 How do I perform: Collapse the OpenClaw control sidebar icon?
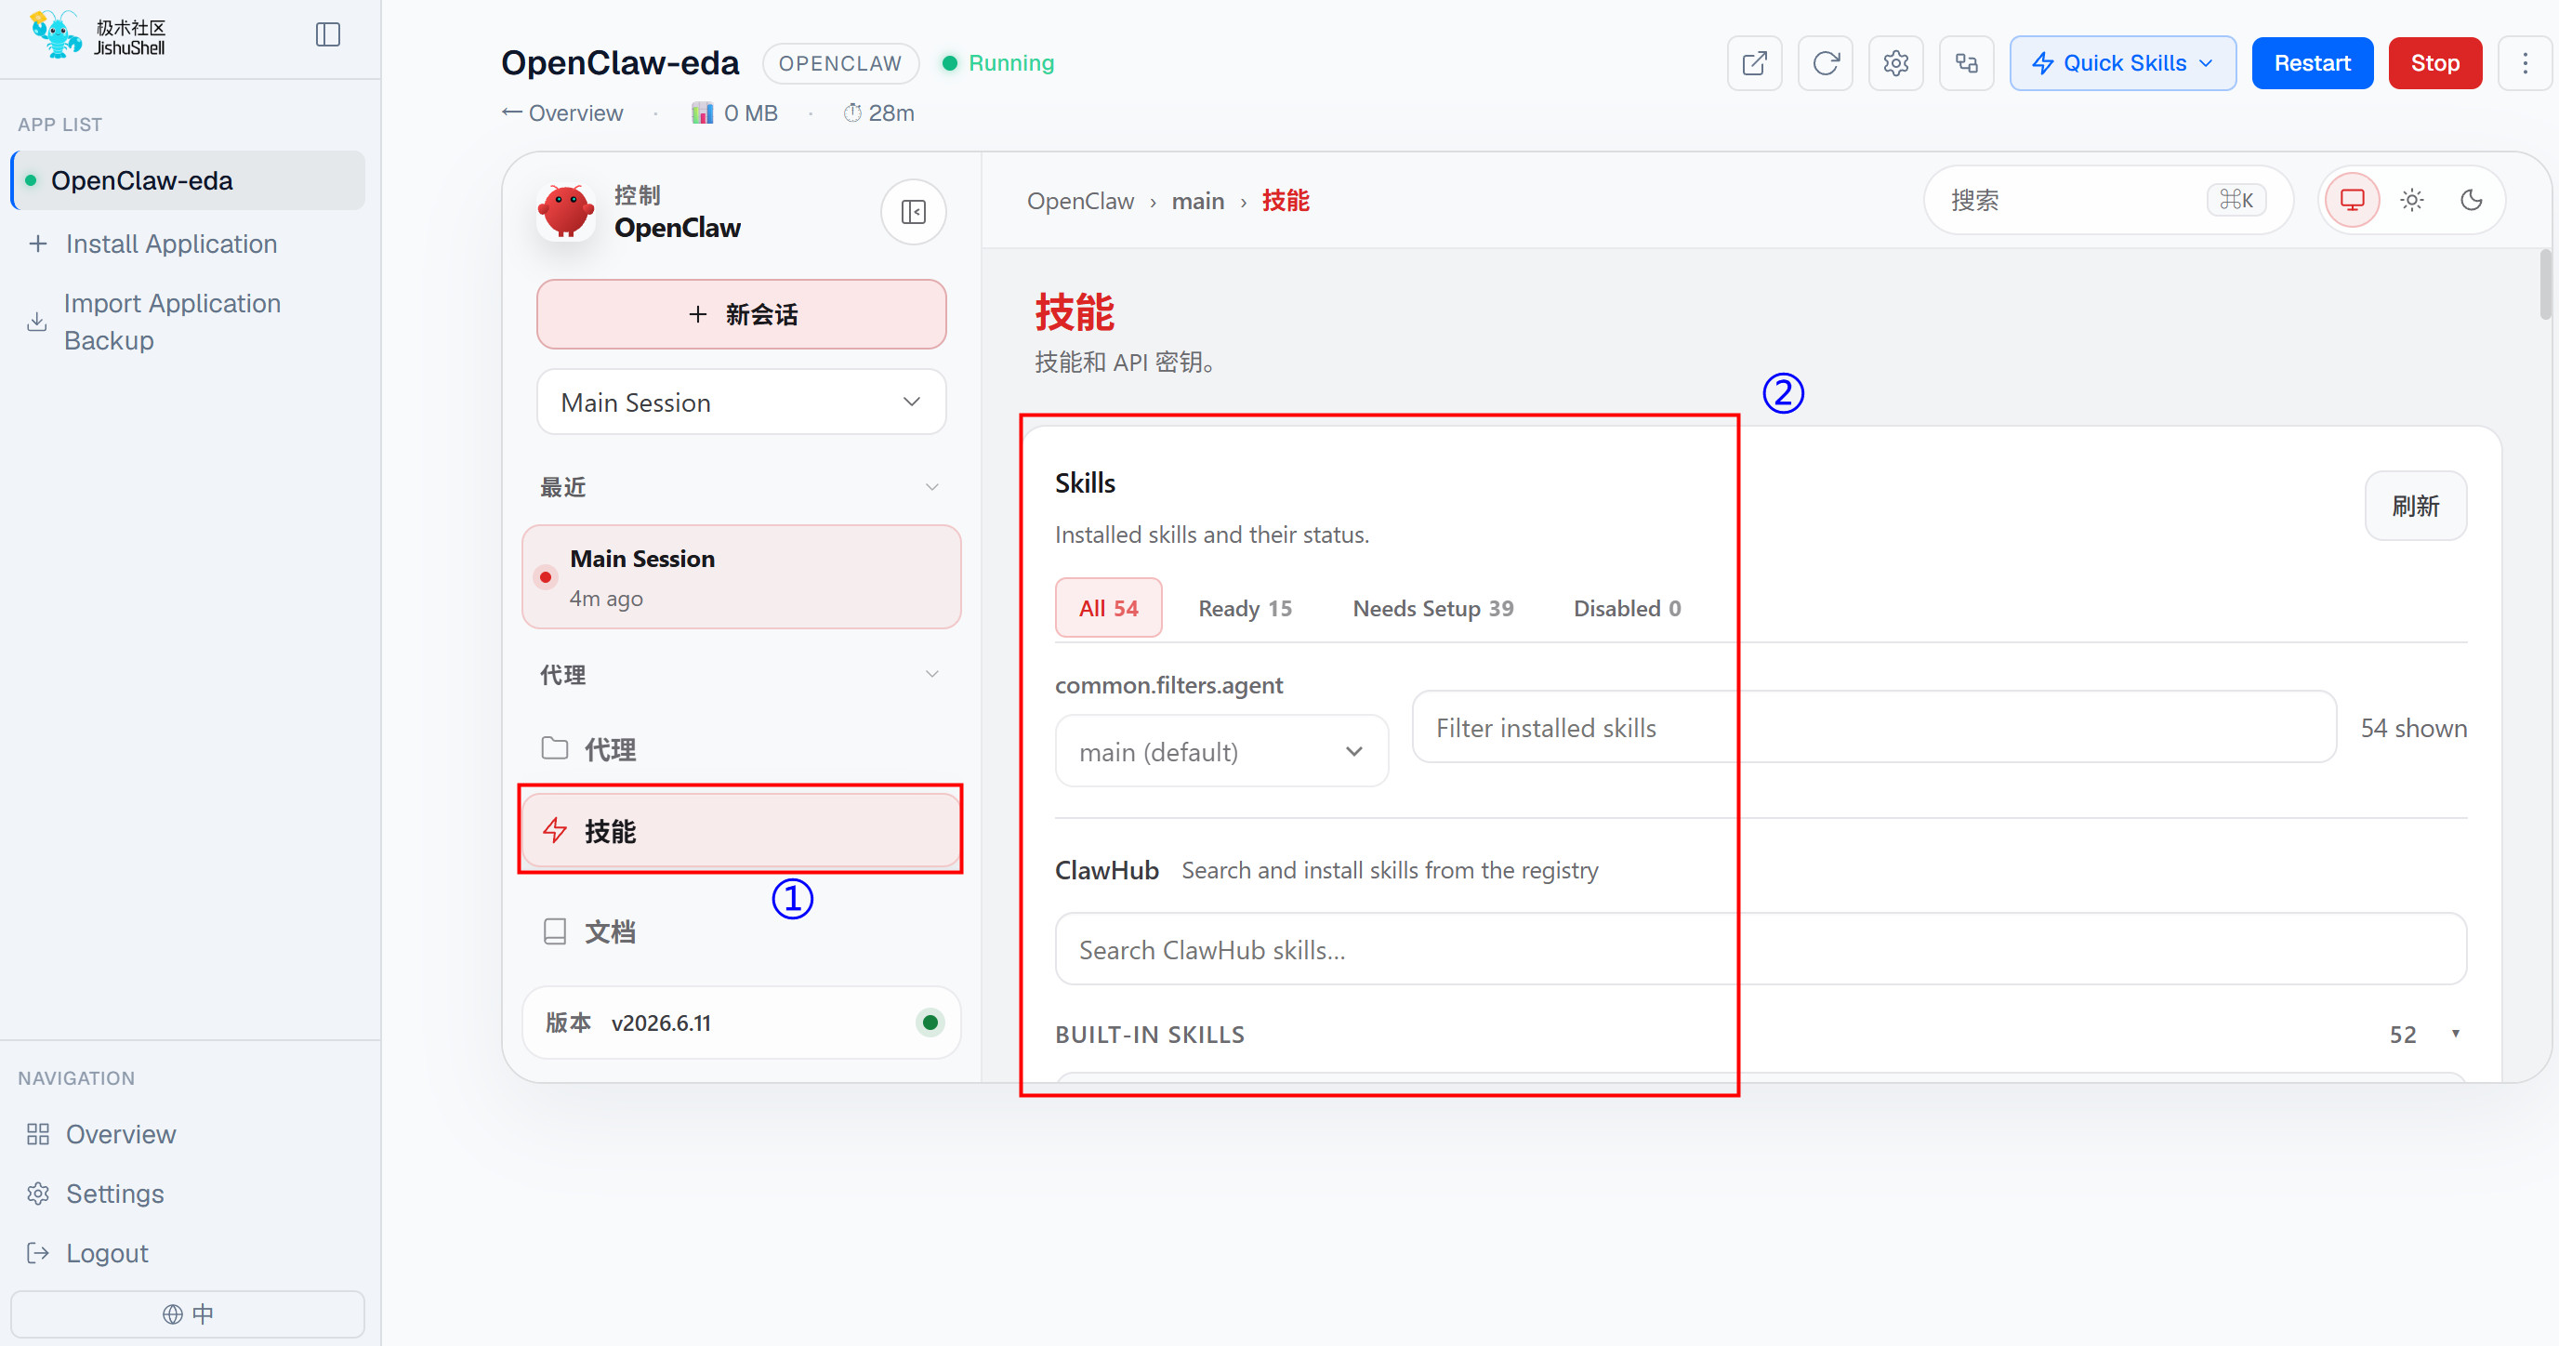tap(913, 212)
